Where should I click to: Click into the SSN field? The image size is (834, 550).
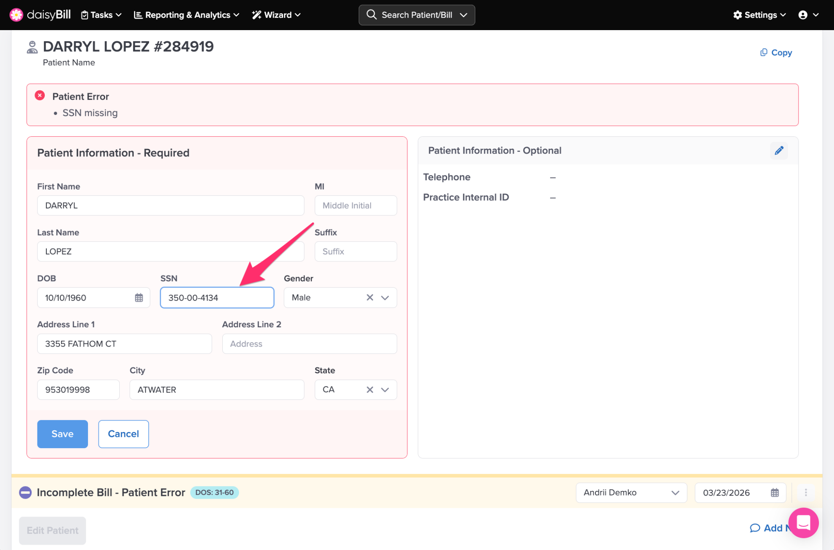point(217,298)
